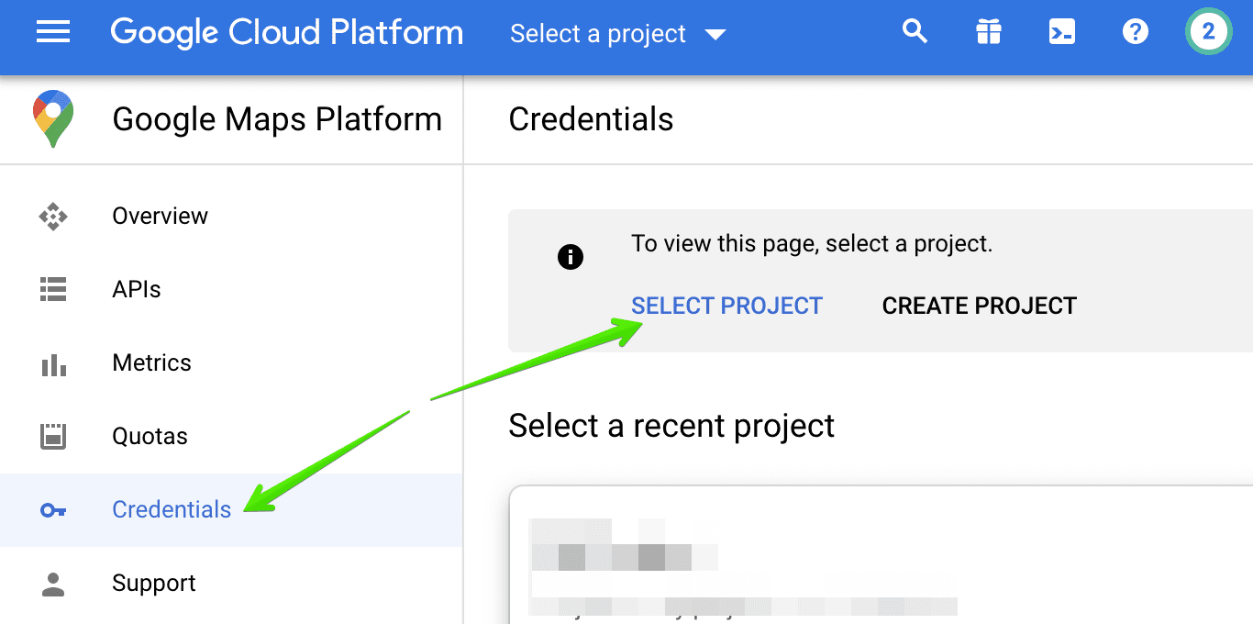The image size is (1253, 624).
Task: Click the Metrics bar chart icon
Action: point(53,363)
